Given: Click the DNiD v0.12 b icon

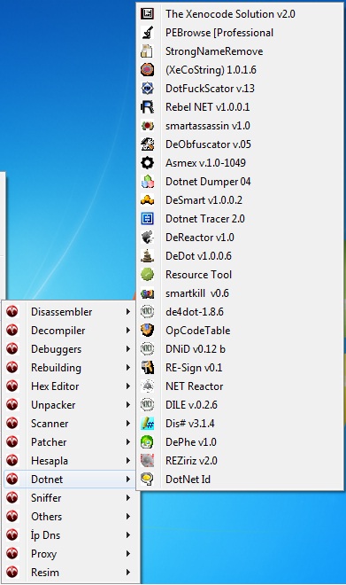Looking at the screenshot, I should click(148, 349).
